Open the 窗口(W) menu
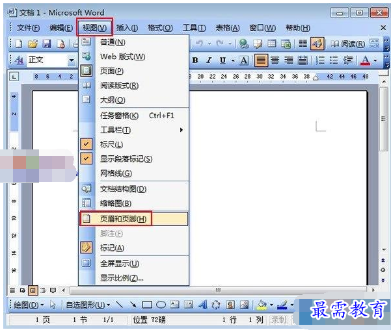The height and width of the screenshot is (330, 391). tap(263, 28)
